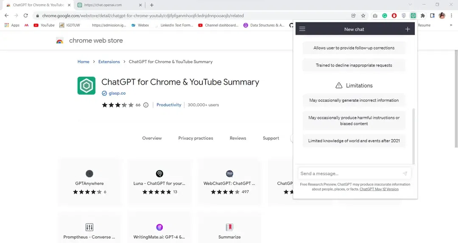Go to the Home breadcrumb link

tap(83, 62)
